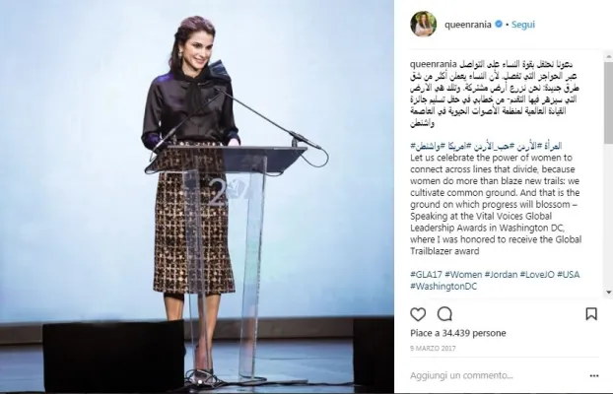Screen dimensions: 613x394
Task: Like the post with heart icon
Action: [x=418, y=314]
